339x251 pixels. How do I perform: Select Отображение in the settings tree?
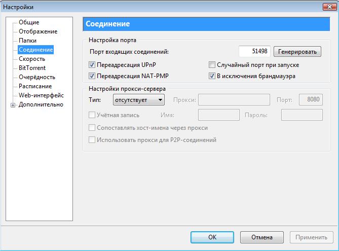[38, 31]
